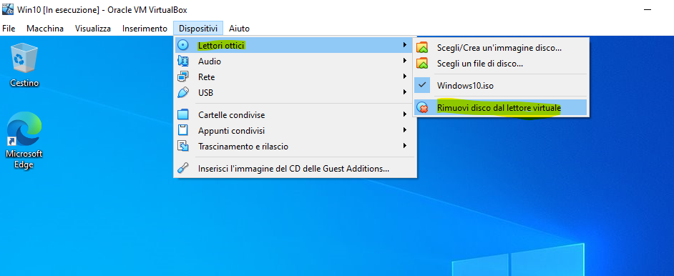Expand the Appunti condivisi submenu arrow
Screen dimensions: 674x276
click(404, 130)
